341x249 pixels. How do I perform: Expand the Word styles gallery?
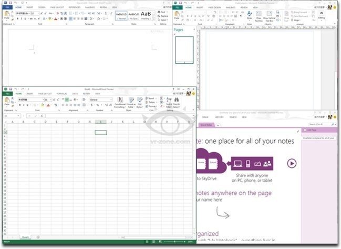(x=154, y=19)
